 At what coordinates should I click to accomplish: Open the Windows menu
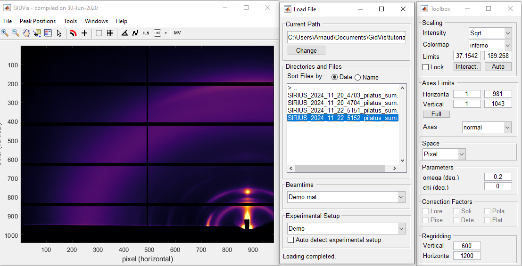point(96,21)
